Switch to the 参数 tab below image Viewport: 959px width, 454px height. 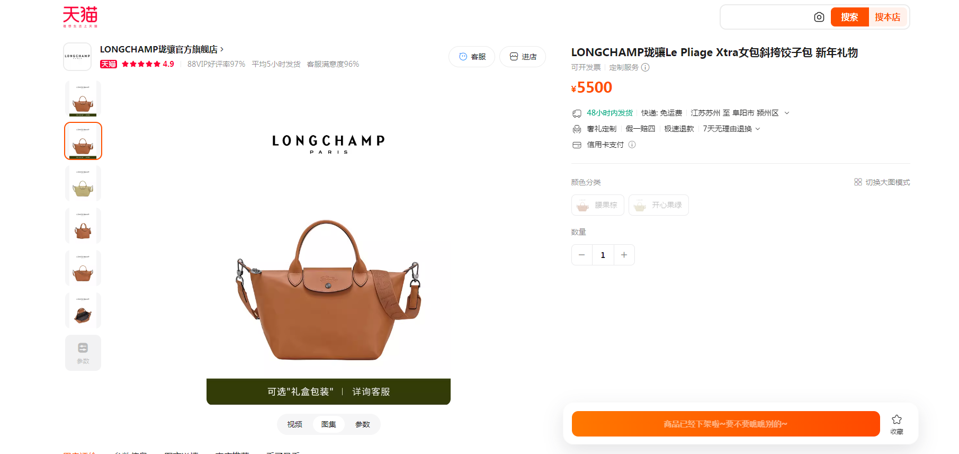pyautogui.click(x=363, y=424)
